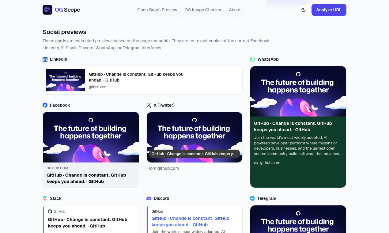Image resolution: width=389 pixels, height=233 pixels.
Task: Click GITHUB.COM label in Facebook card
Action: click(57, 168)
